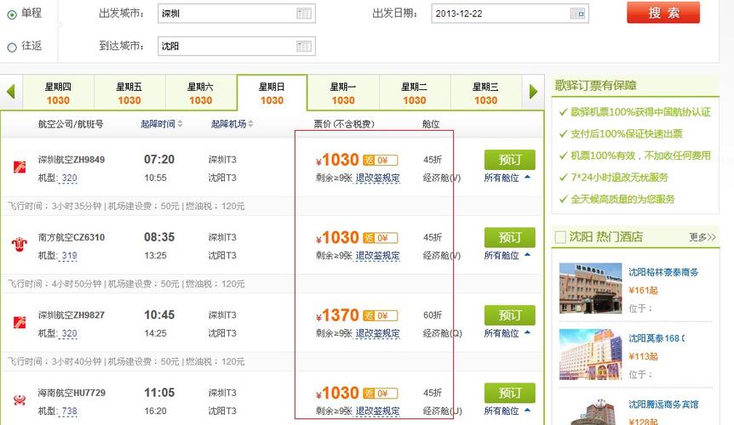Expand 所有舱位 for flight CZ6310
This screenshot has height=425, width=734.
pos(507,256)
